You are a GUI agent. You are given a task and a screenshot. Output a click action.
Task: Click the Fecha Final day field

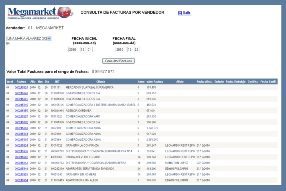(x=137, y=50)
